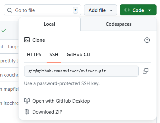This screenshot has height=123, width=160.
Task: Copy the SSH clone URL to clipboard
Action: (x=146, y=71)
